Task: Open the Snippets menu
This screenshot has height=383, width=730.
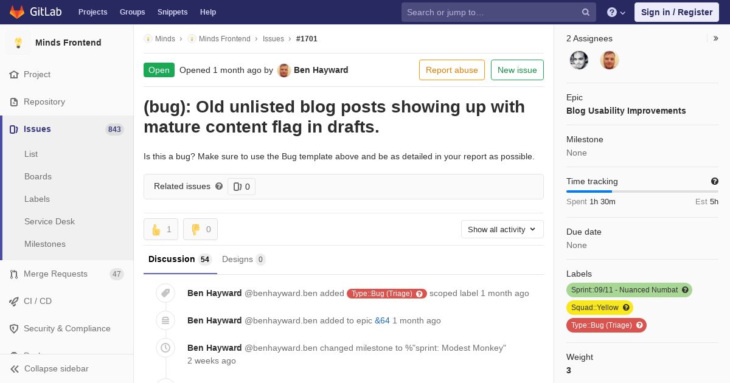Action: 173,12
